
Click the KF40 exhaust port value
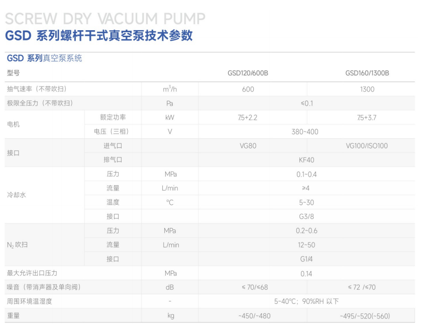coord(306,160)
